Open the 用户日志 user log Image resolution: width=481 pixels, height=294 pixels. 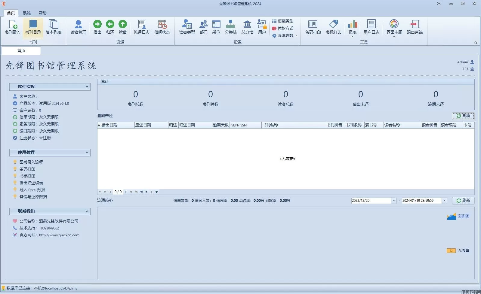372,27
